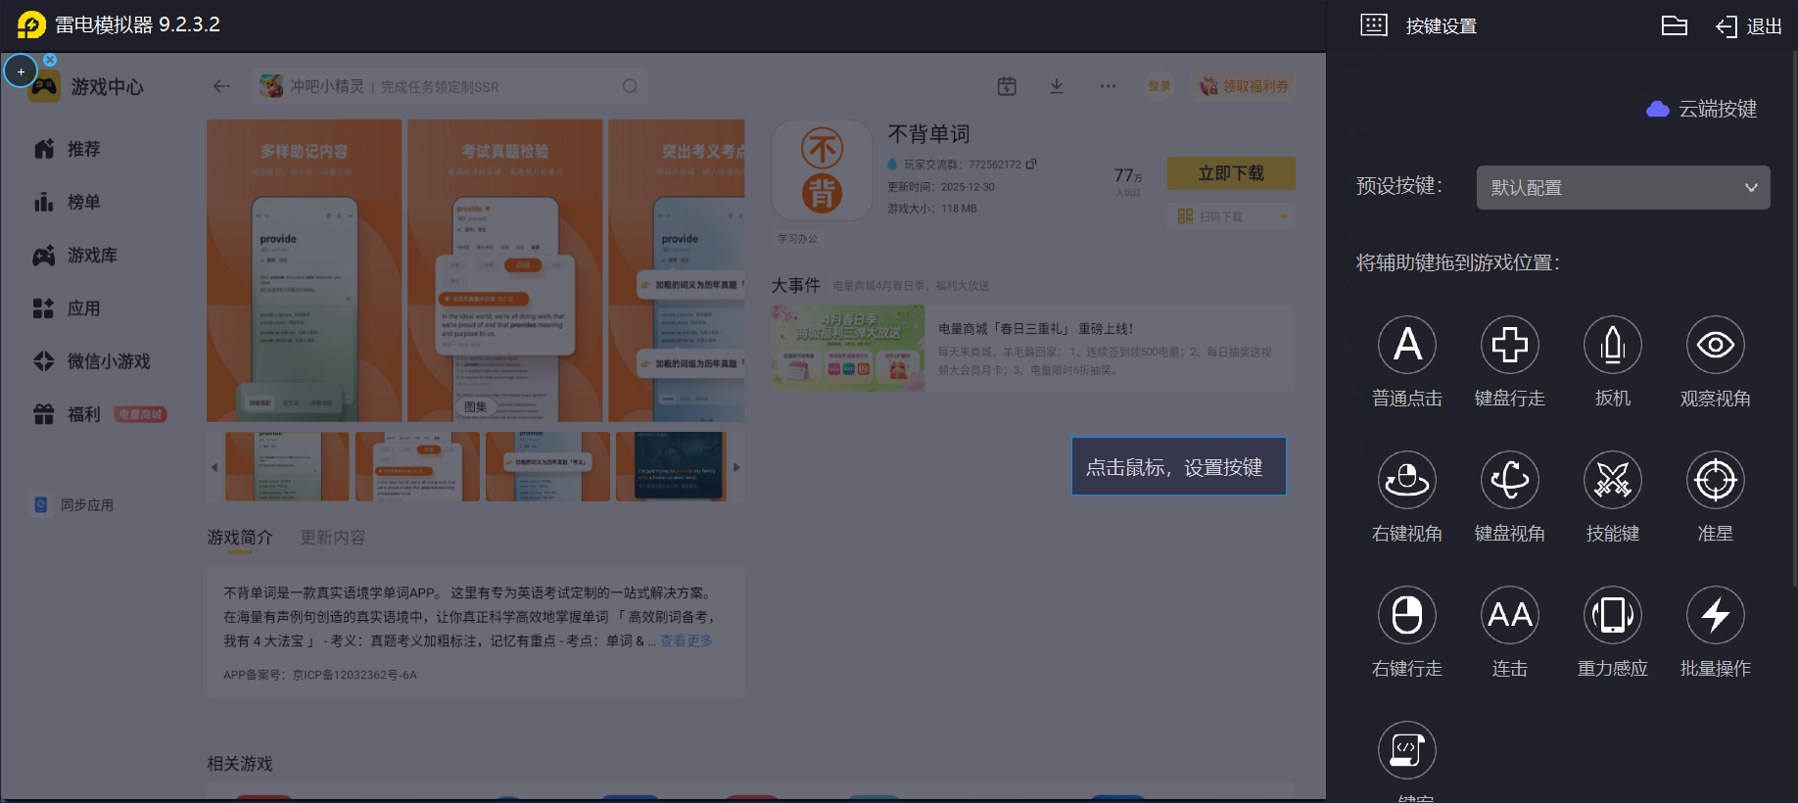Click the 学习办公 category tag
The height and width of the screenshot is (803, 1798).
coord(798,239)
